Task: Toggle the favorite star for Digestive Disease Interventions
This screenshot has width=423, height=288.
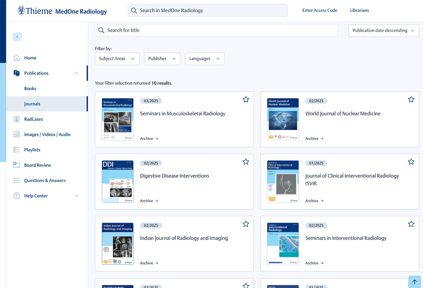Action: pos(246,162)
